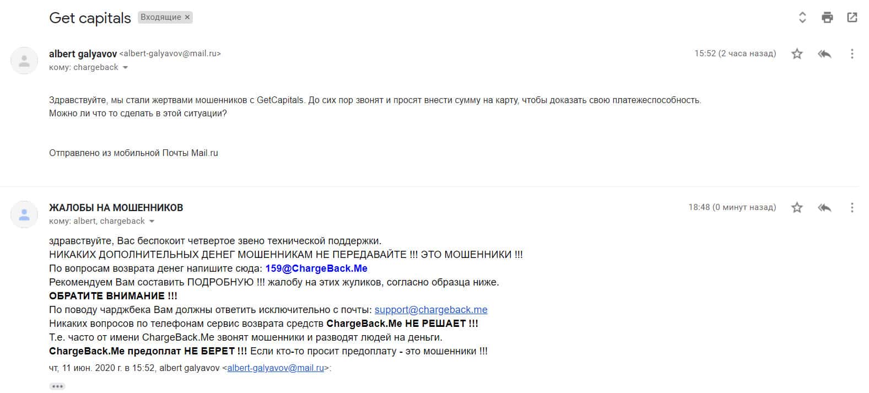This screenshot has height=393, width=869.
Task: Open conversation in a new window
Action: 852,18
